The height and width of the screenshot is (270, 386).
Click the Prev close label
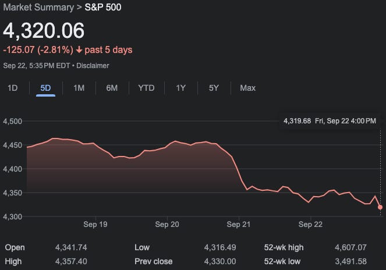tap(153, 261)
